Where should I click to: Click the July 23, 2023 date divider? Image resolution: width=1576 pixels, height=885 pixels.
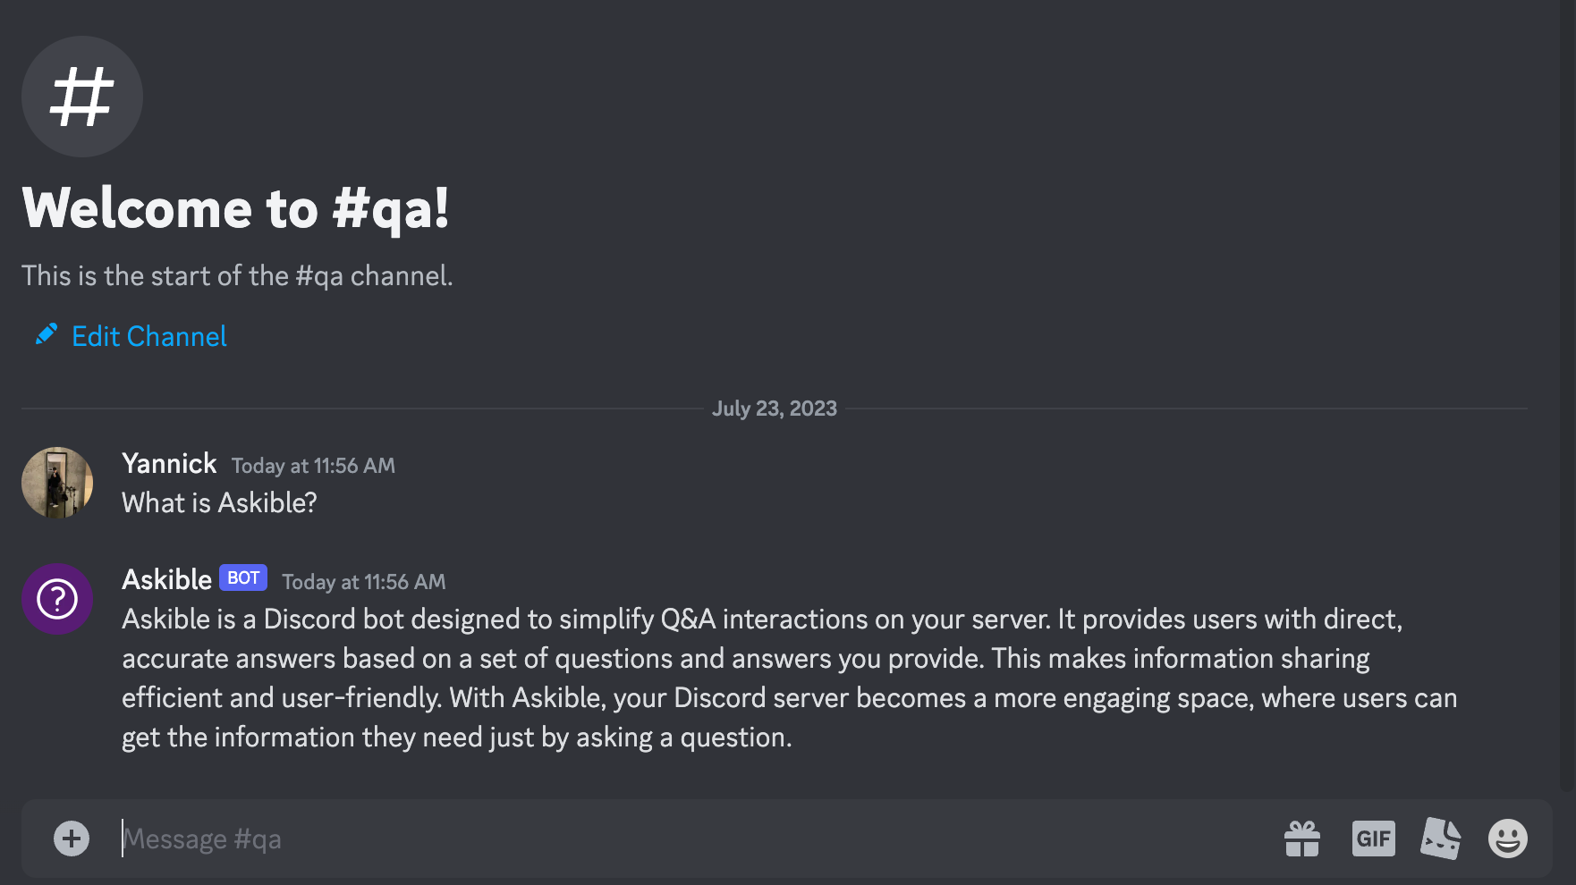[775, 409]
